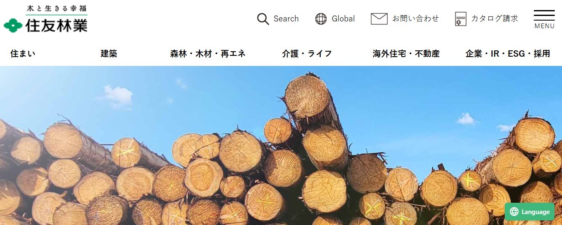Click the green Language button
Screen dimensions: 562x225
pos(529,212)
